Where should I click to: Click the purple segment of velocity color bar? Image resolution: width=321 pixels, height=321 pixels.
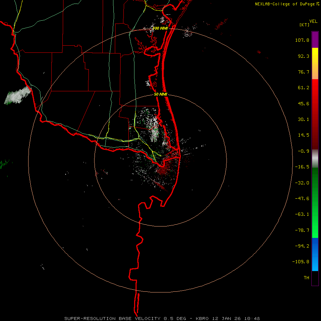click(x=315, y=40)
